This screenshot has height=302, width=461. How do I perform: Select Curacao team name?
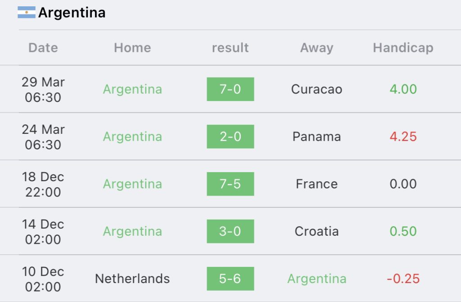(316, 89)
